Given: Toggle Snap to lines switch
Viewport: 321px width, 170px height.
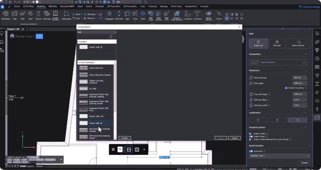Looking at the screenshot, I should pyautogui.click(x=251, y=136).
